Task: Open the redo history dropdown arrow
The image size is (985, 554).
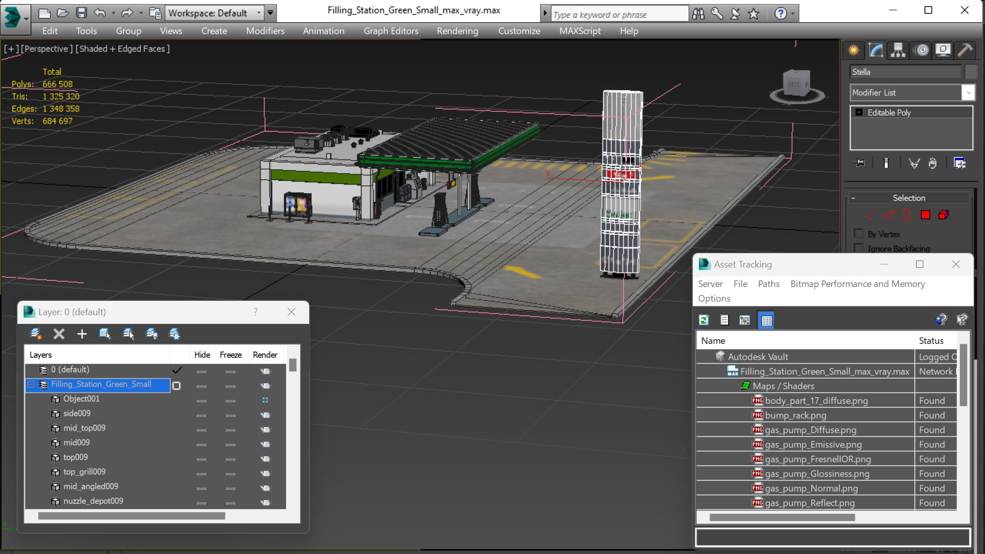Action: (x=140, y=13)
